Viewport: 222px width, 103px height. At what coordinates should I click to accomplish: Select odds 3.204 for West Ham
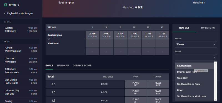pos(120,35)
